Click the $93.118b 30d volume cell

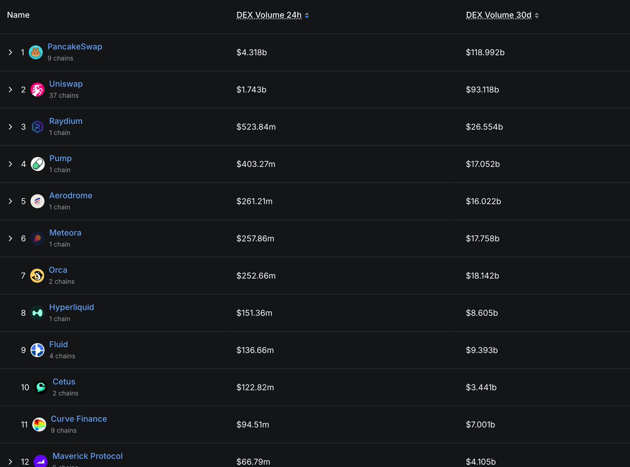click(x=482, y=90)
